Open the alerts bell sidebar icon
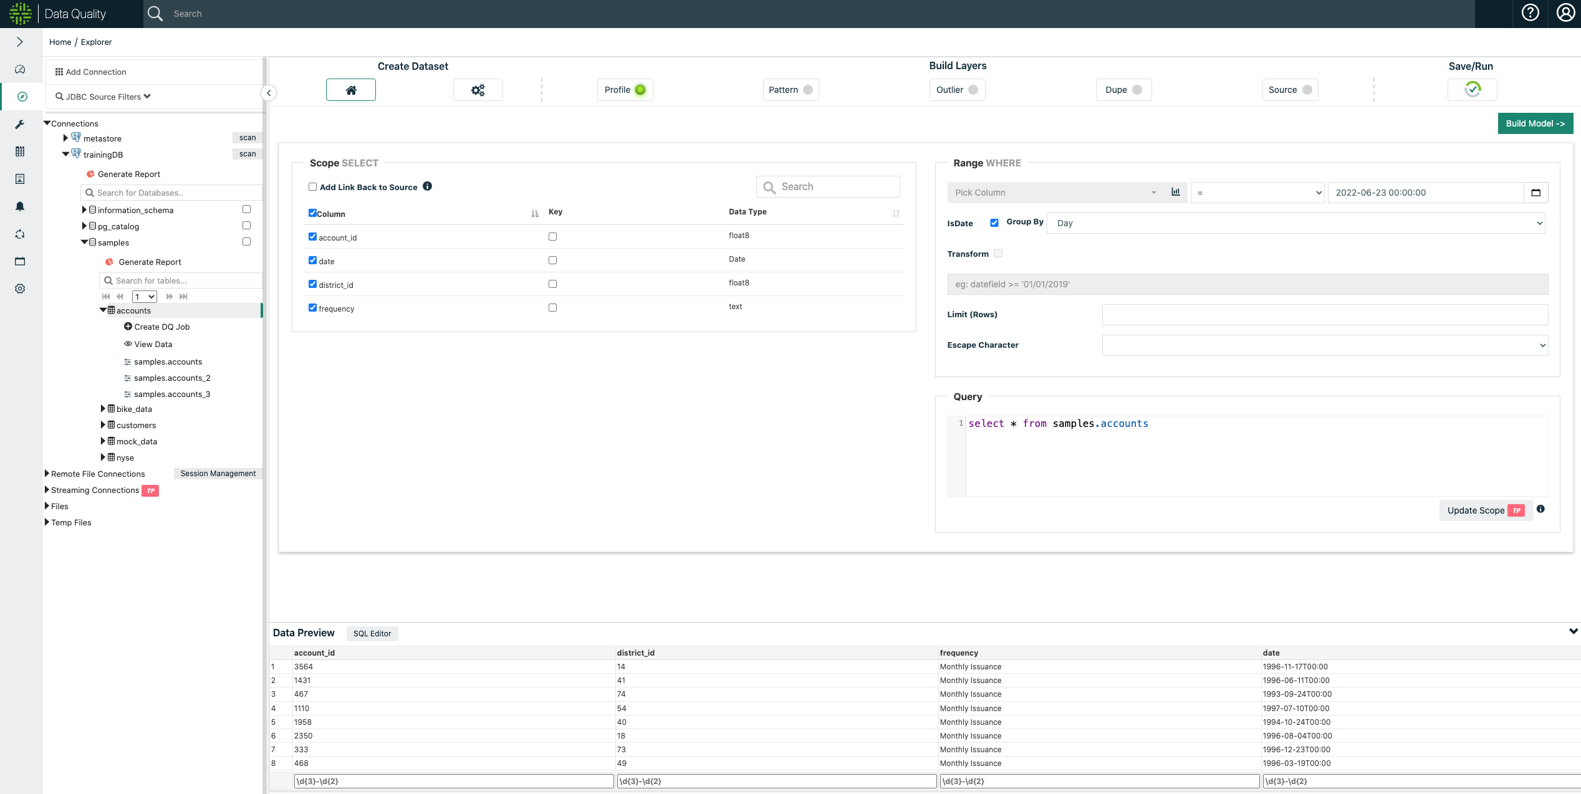 [x=20, y=206]
